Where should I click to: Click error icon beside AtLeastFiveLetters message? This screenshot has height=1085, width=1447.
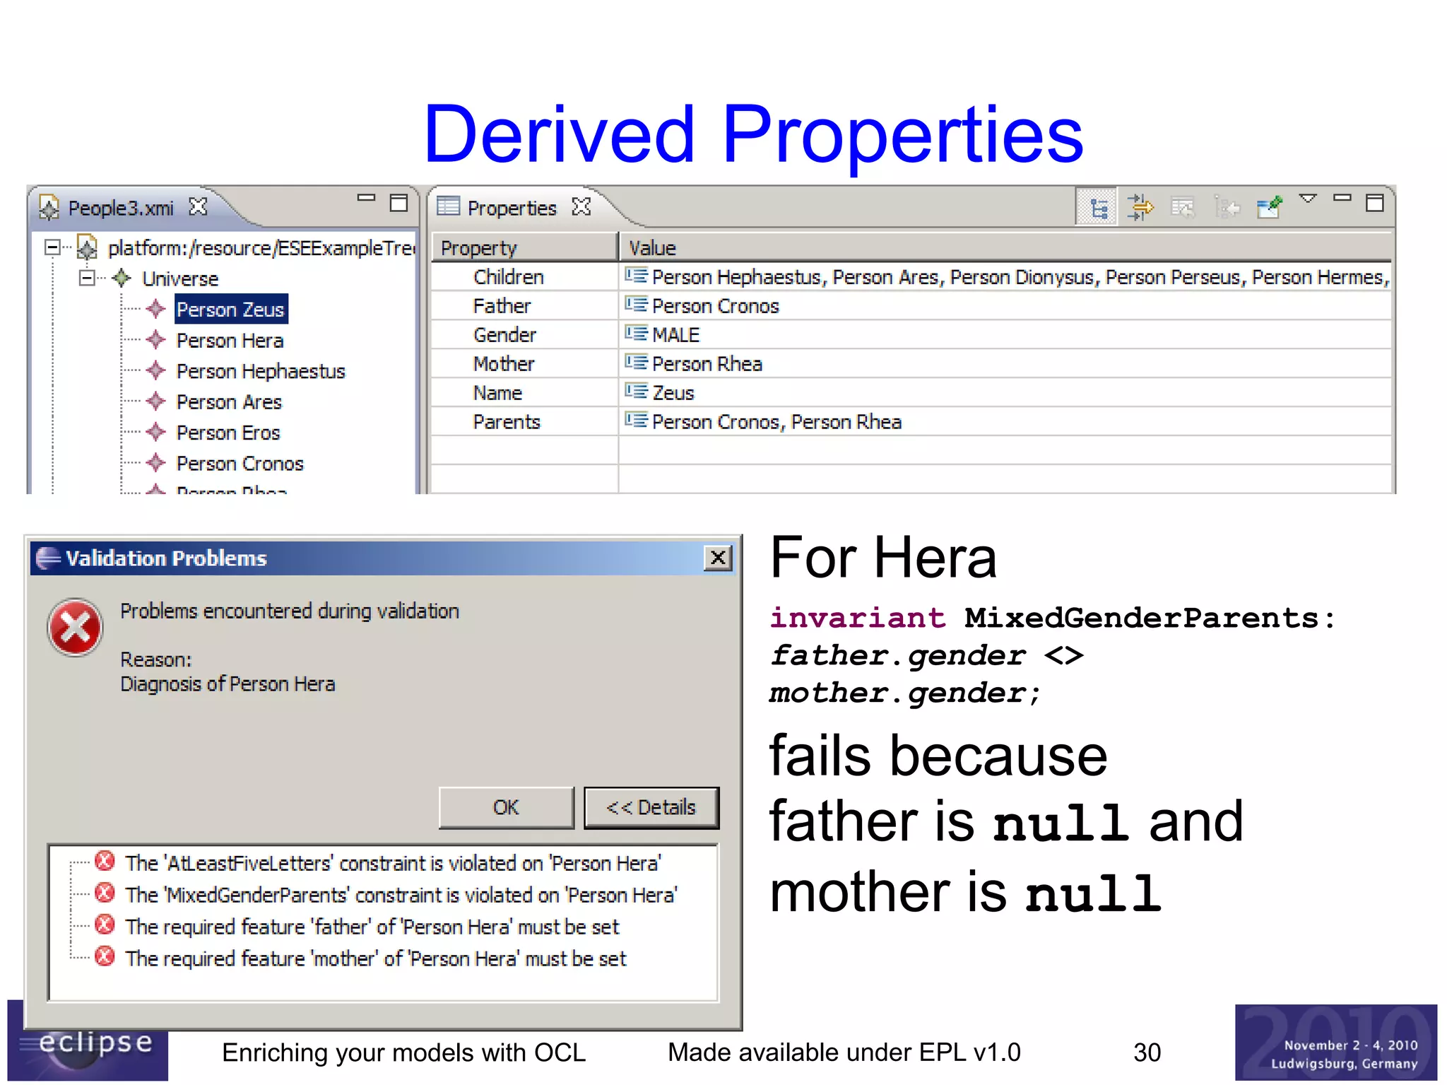click(x=105, y=861)
